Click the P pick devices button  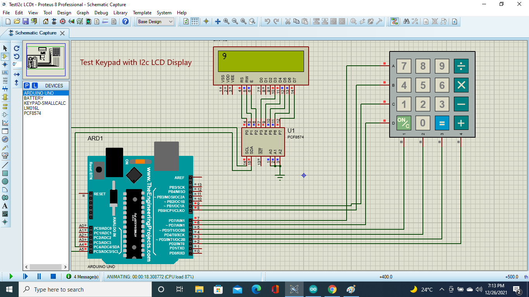point(27,85)
